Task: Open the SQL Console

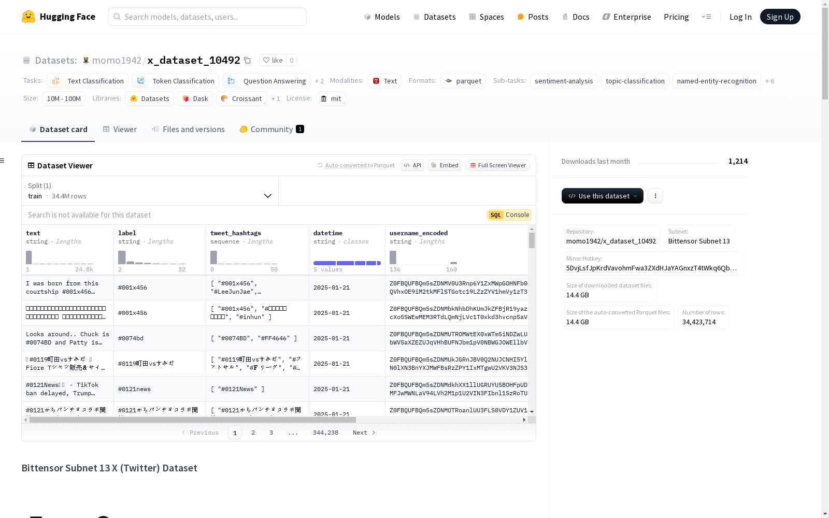Action: [x=509, y=215]
